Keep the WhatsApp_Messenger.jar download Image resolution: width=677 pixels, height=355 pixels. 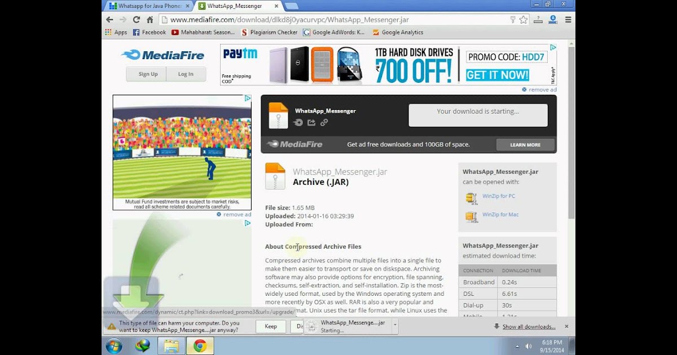(x=271, y=326)
